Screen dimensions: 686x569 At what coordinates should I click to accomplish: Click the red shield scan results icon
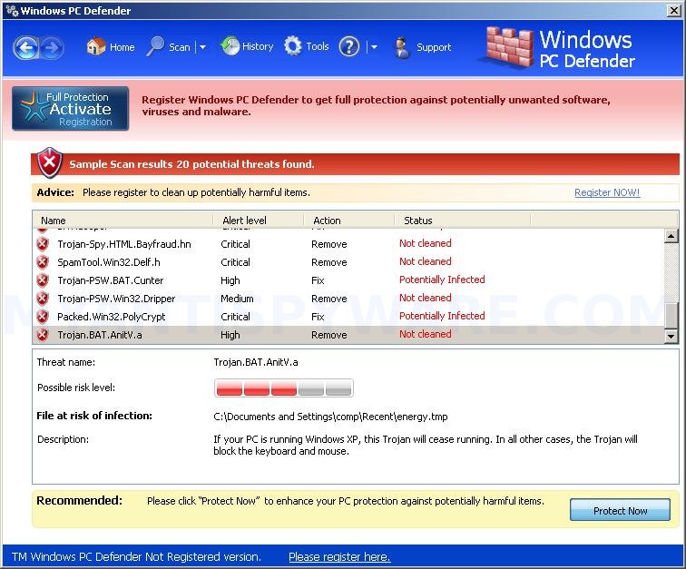[x=49, y=162]
